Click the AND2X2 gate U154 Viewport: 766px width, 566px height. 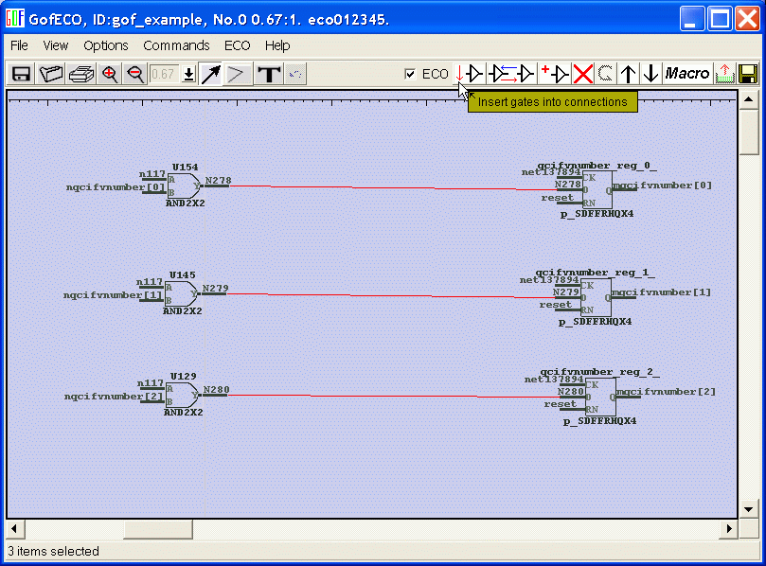click(x=184, y=186)
